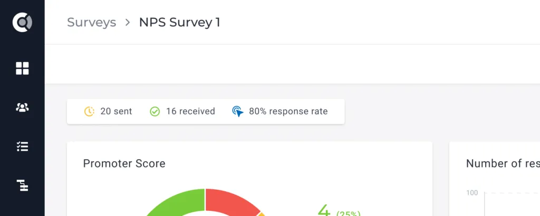Click the app logo in the sidebar

pos(22,22)
